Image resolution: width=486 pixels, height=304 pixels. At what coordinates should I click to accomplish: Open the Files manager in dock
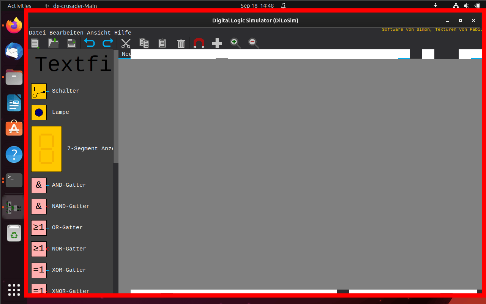coord(14,77)
